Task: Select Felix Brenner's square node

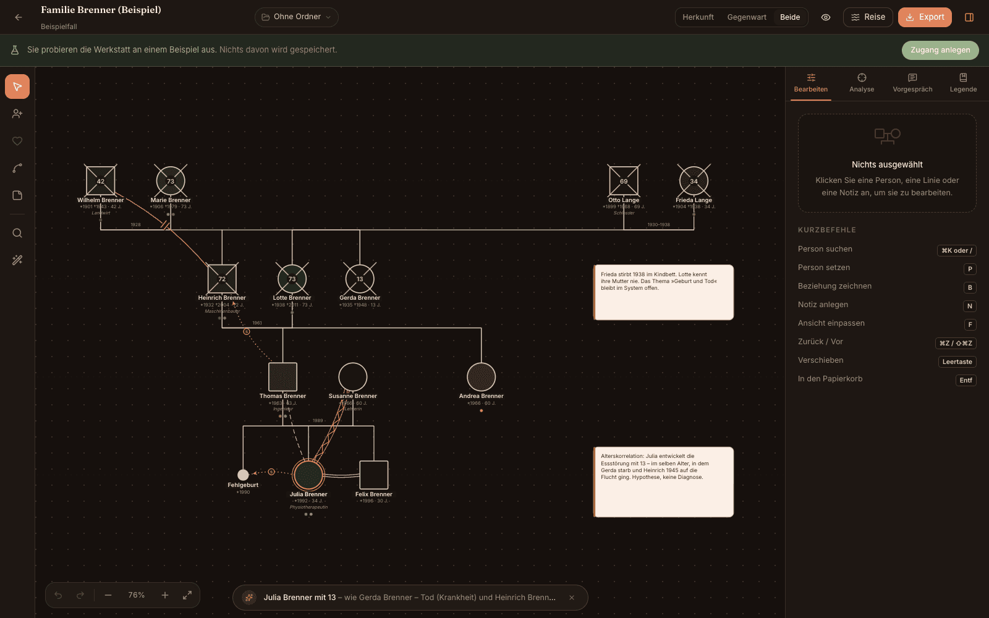Action: pos(374,475)
